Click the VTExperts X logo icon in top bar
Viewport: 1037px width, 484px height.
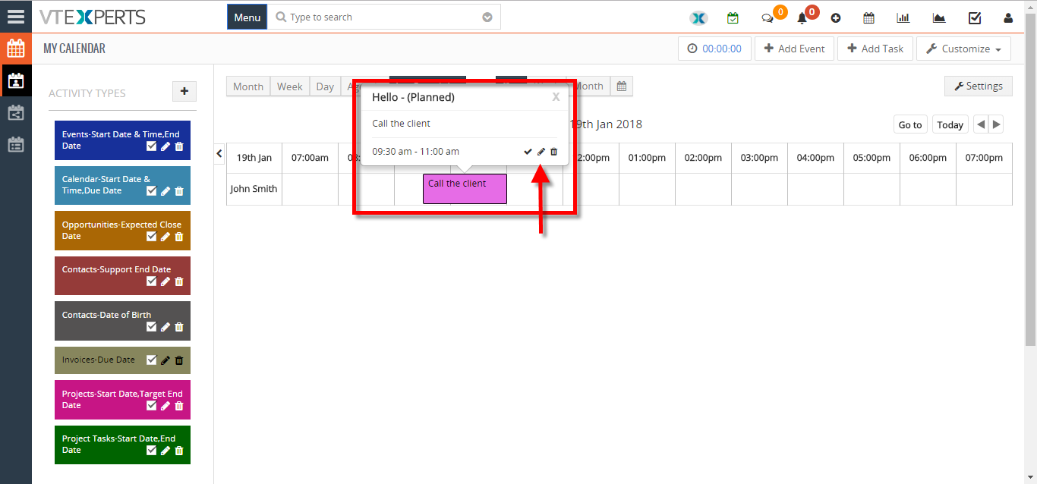pos(698,18)
